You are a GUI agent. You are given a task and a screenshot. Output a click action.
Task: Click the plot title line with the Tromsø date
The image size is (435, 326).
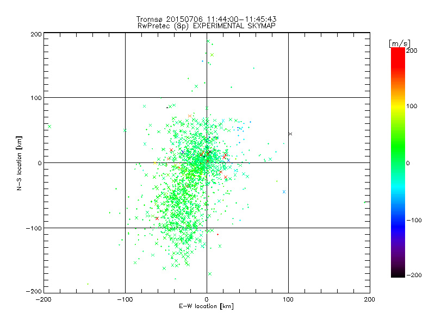[206, 19]
